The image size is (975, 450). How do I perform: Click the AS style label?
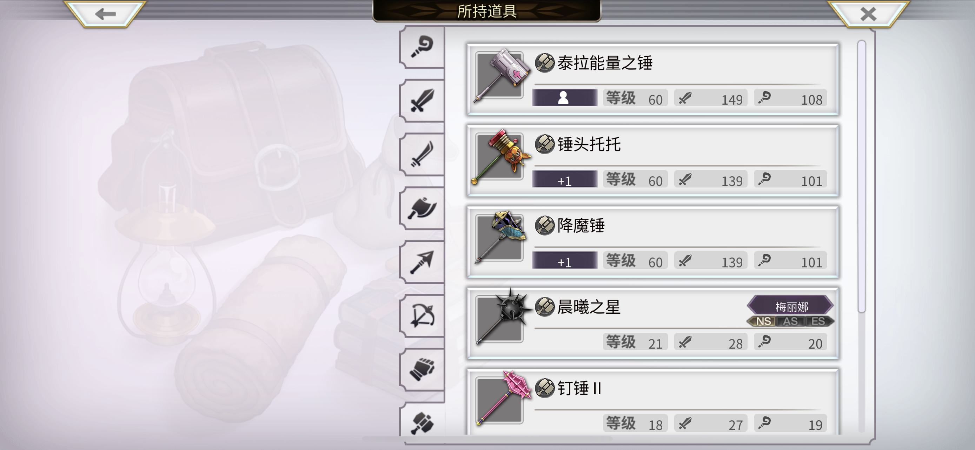pos(790,321)
